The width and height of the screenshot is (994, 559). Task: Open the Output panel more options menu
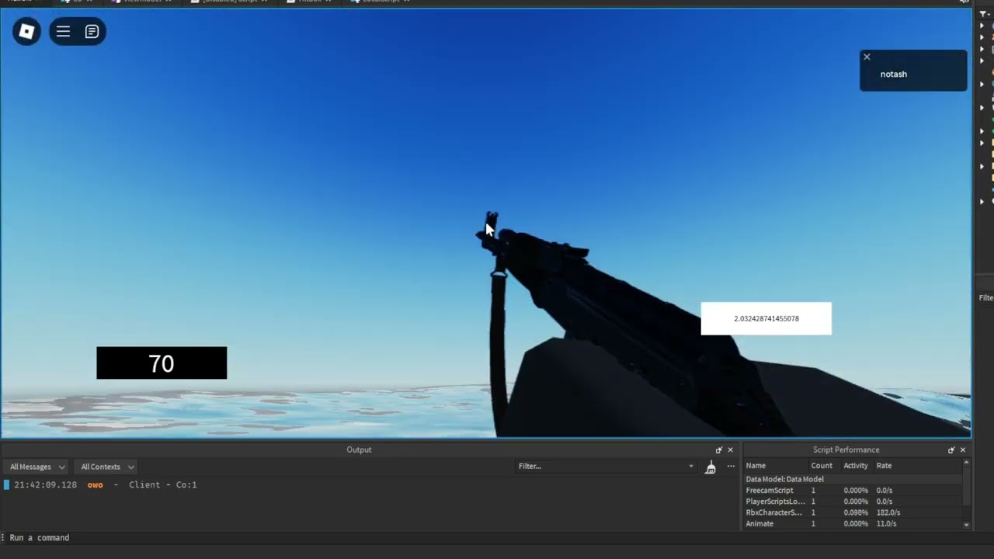(731, 467)
